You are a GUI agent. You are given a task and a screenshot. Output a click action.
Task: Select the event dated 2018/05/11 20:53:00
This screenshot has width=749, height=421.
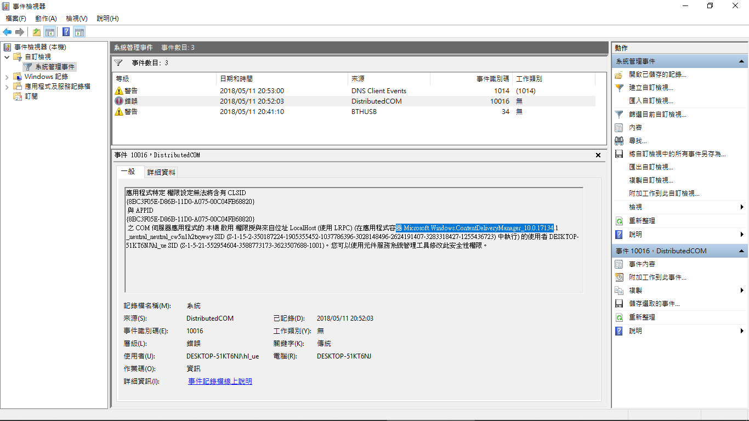coord(354,91)
